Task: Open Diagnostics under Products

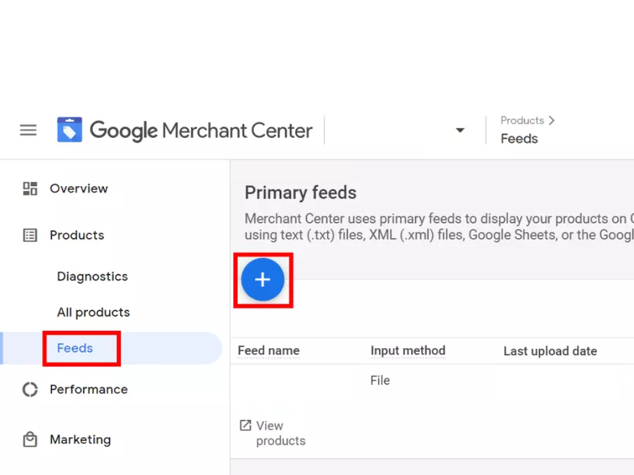Action: 92,276
